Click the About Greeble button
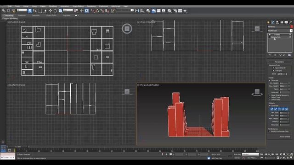 285,137
